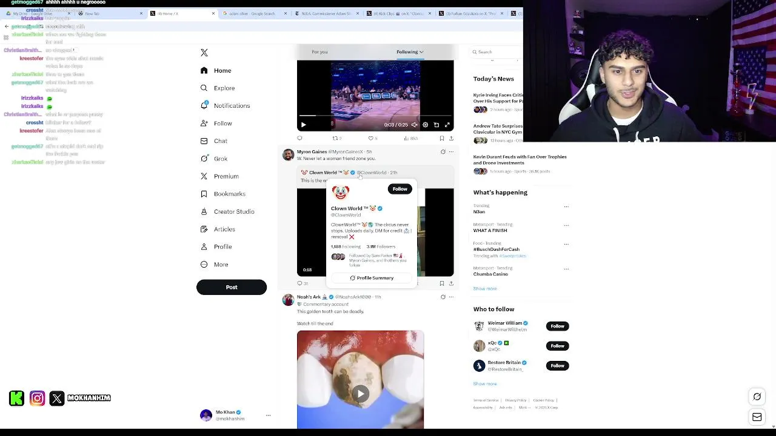Repost the basketball video post
776x436 pixels.
[336, 138]
